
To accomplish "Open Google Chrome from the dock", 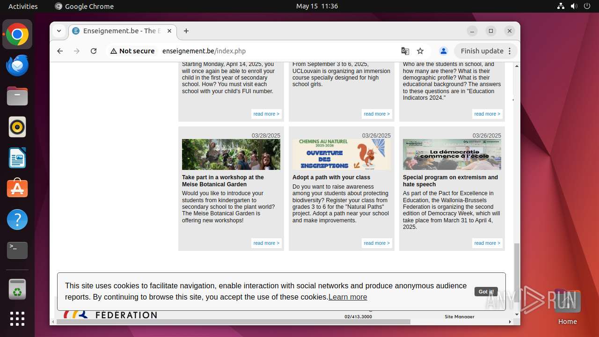I will coord(17,34).
